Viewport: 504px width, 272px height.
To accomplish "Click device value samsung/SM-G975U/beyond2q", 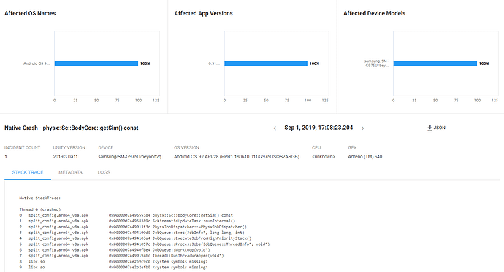I will click(130, 157).
